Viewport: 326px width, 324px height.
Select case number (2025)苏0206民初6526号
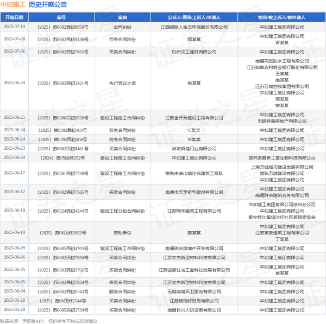pyautogui.click(x=63, y=118)
